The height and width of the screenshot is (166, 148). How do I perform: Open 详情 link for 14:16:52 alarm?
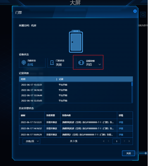[x=121, y=129]
